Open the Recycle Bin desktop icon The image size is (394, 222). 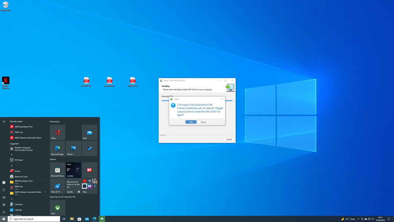point(6,7)
